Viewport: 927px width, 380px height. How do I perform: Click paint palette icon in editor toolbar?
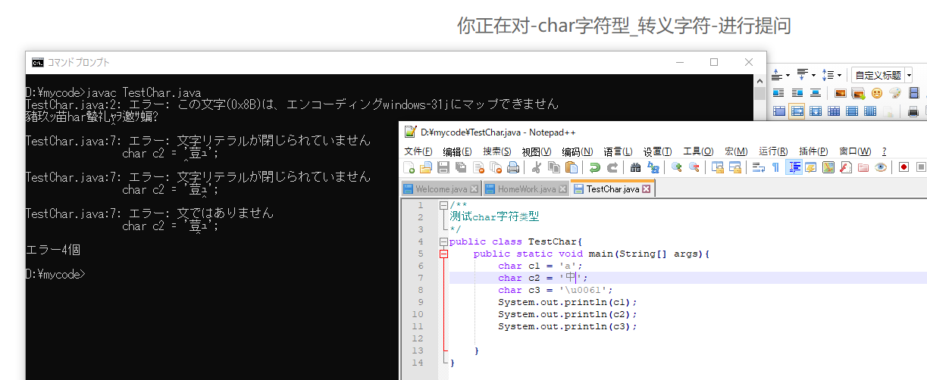895,93
